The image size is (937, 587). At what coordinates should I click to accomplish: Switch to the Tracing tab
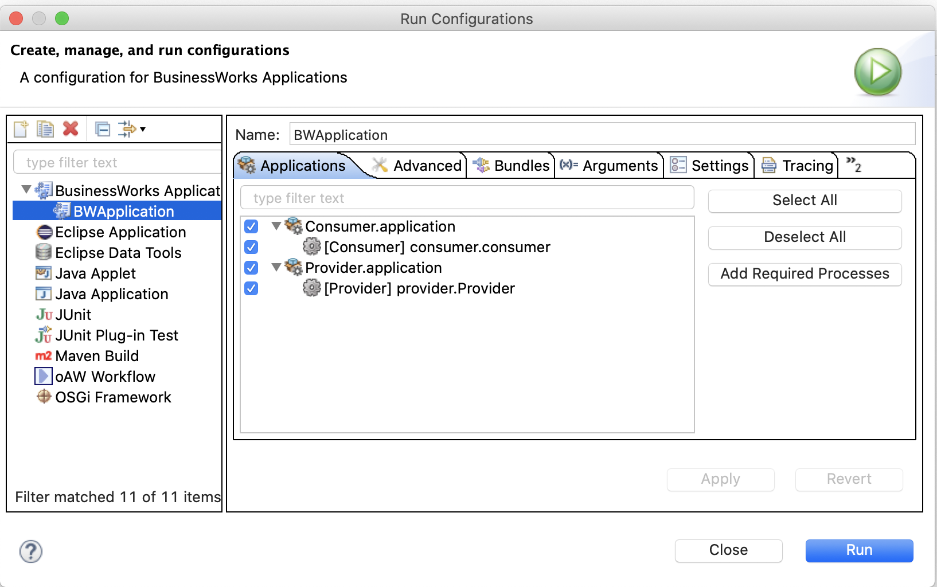pyautogui.click(x=797, y=166)
